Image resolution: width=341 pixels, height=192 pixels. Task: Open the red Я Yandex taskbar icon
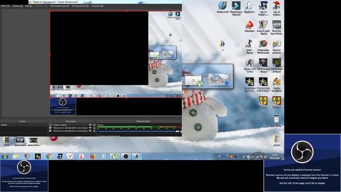[x=82, y=156]
